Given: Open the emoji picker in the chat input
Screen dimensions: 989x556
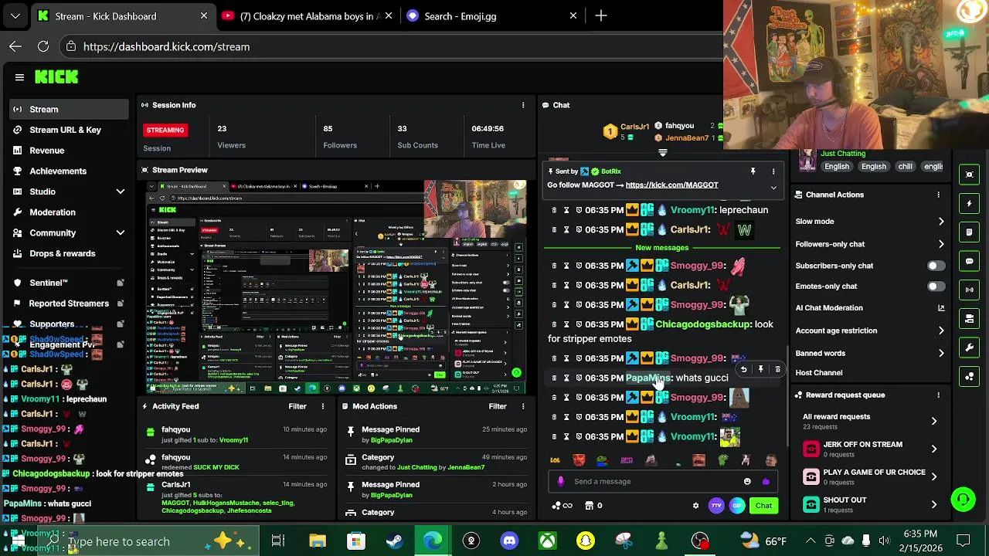Looking at the screenshot, I should [x=747, y=481].
